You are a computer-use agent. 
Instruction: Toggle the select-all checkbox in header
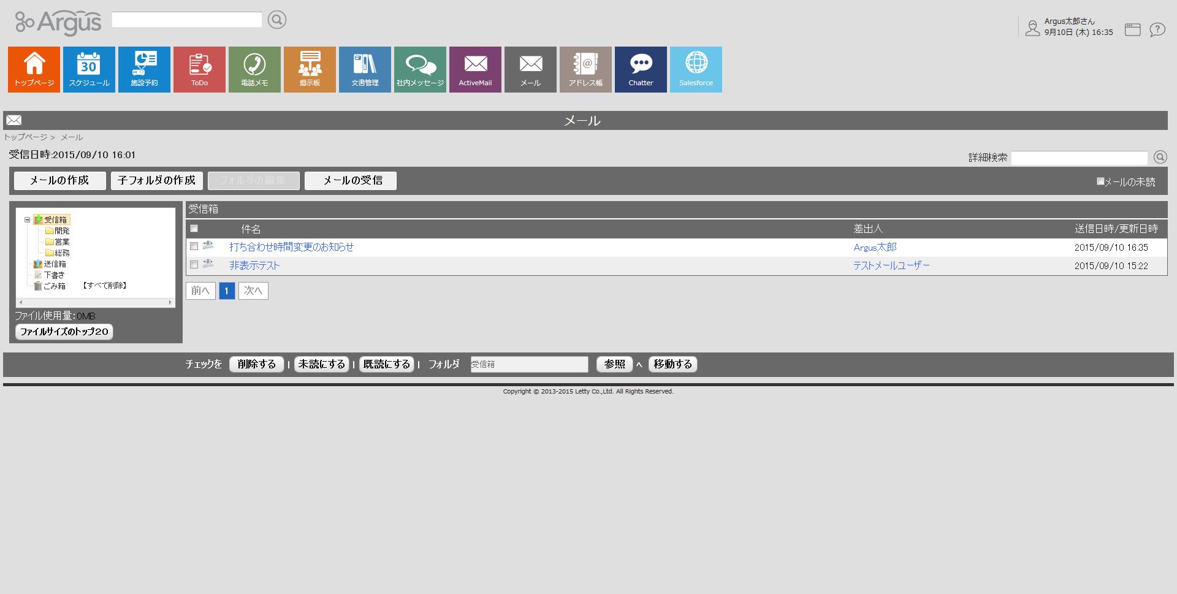click(194, 229)
